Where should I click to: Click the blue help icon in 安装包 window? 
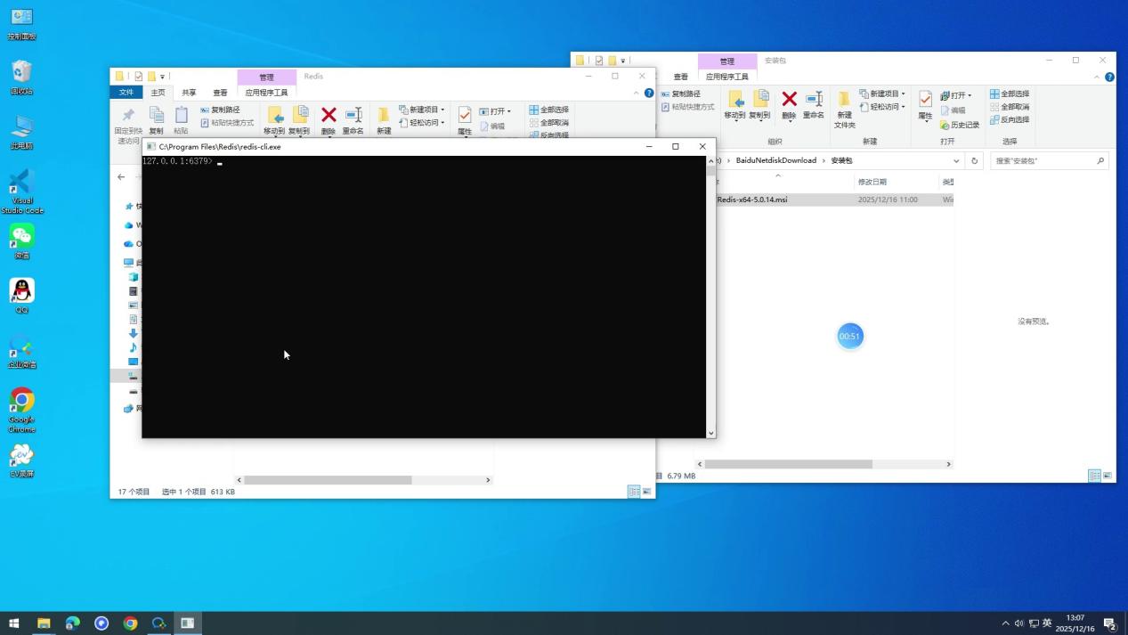pos(1109,77)
